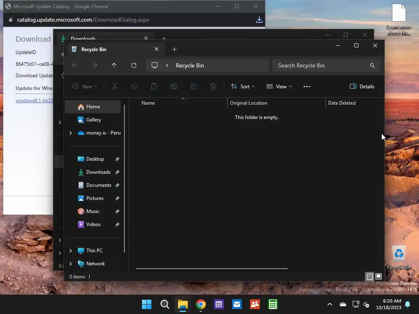This screenshot has width=419, height=314.
Task: Switch to large thumbnails view icon
Action: pos(378,276)
